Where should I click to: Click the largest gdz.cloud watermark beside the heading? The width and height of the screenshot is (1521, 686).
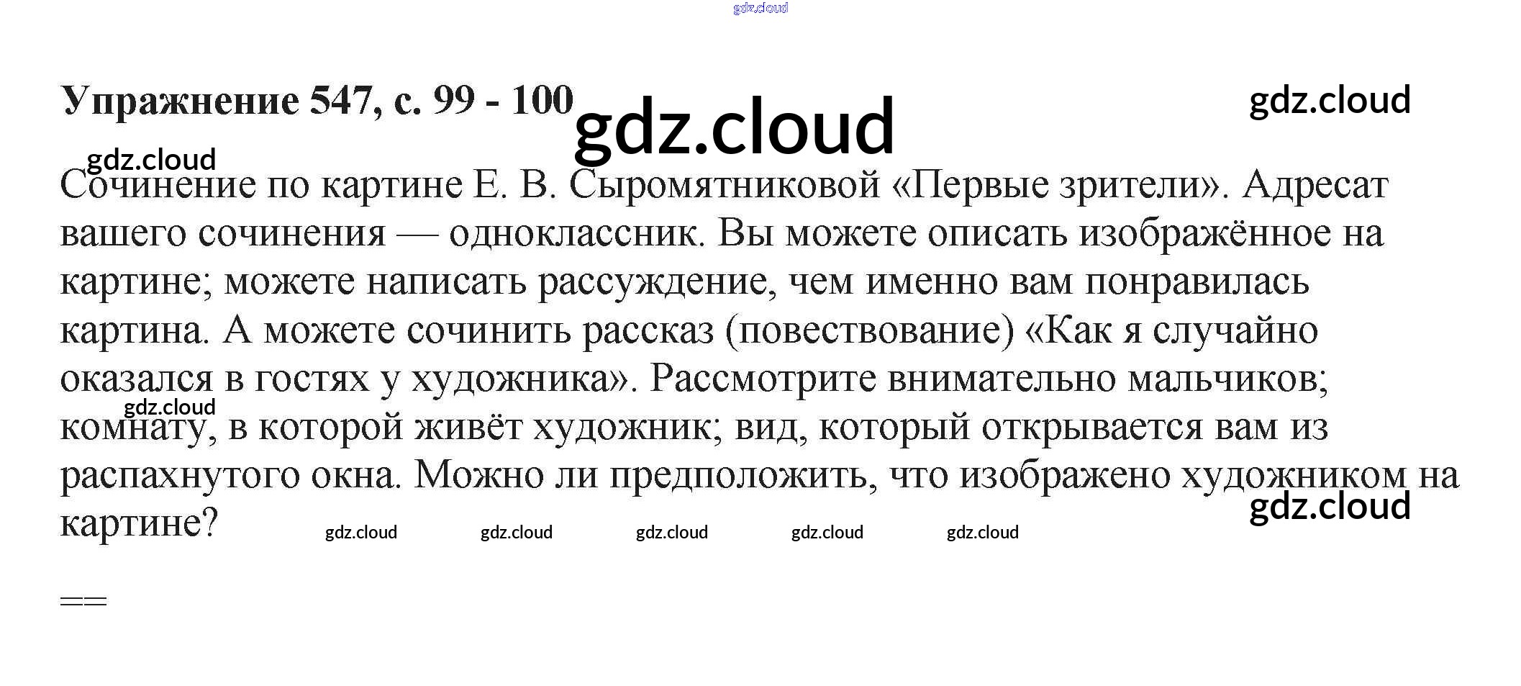[x=734, y=127]
